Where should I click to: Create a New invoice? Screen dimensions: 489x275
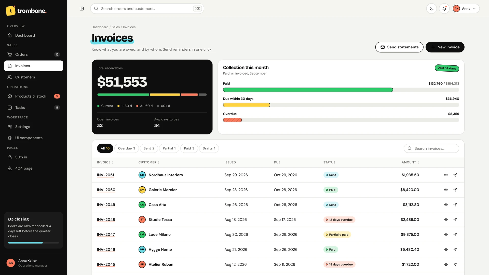(x=445, y=47)
